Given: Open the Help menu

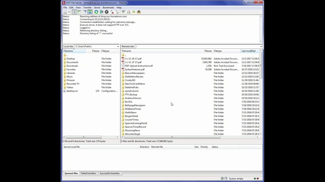Looking at the screenshot, I should coord(119,8).
